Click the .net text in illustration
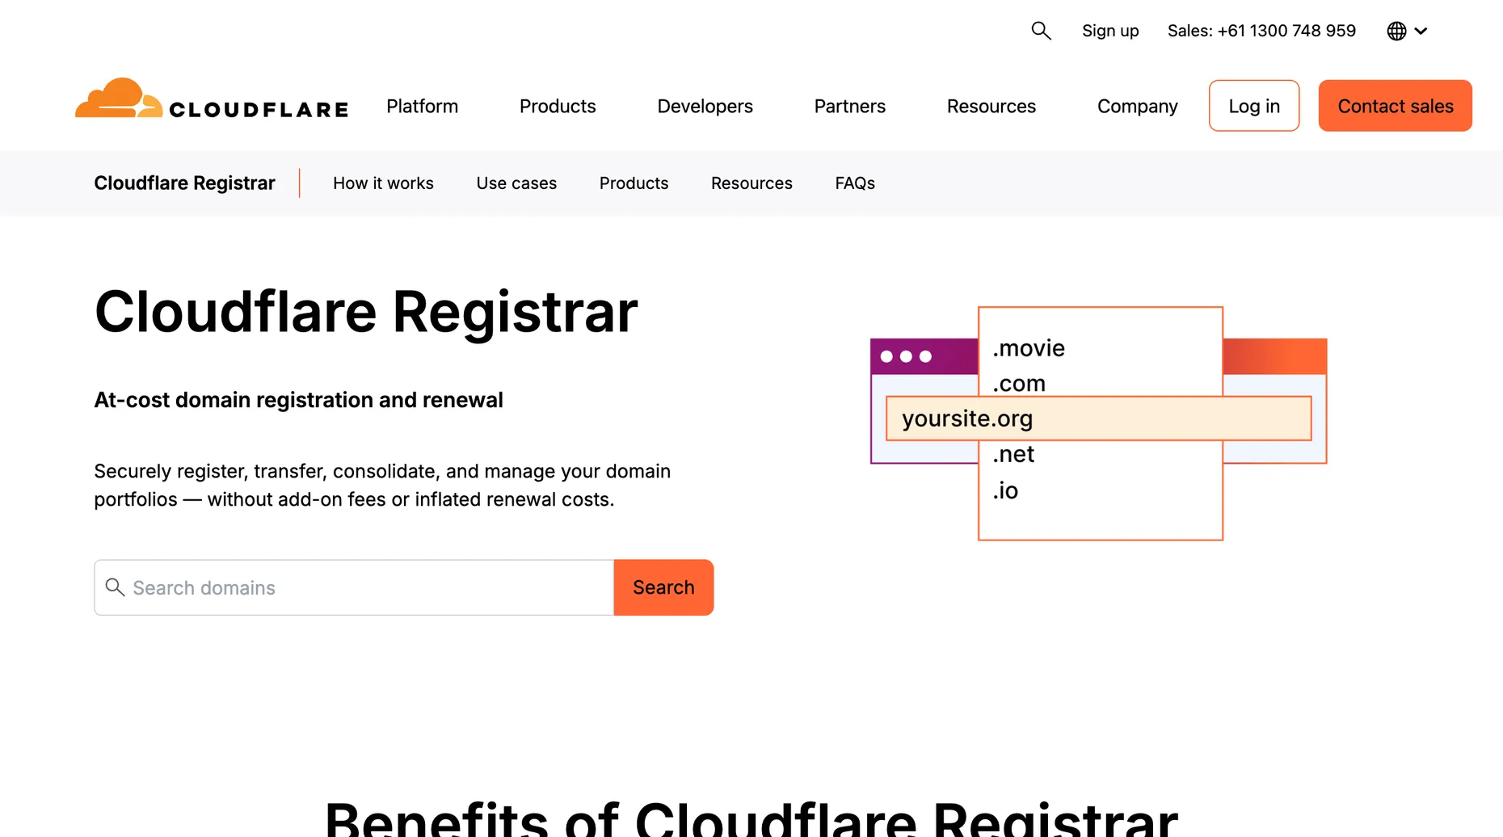The height and width of the screenshot is (837, 1503). tap(1013, 454)
